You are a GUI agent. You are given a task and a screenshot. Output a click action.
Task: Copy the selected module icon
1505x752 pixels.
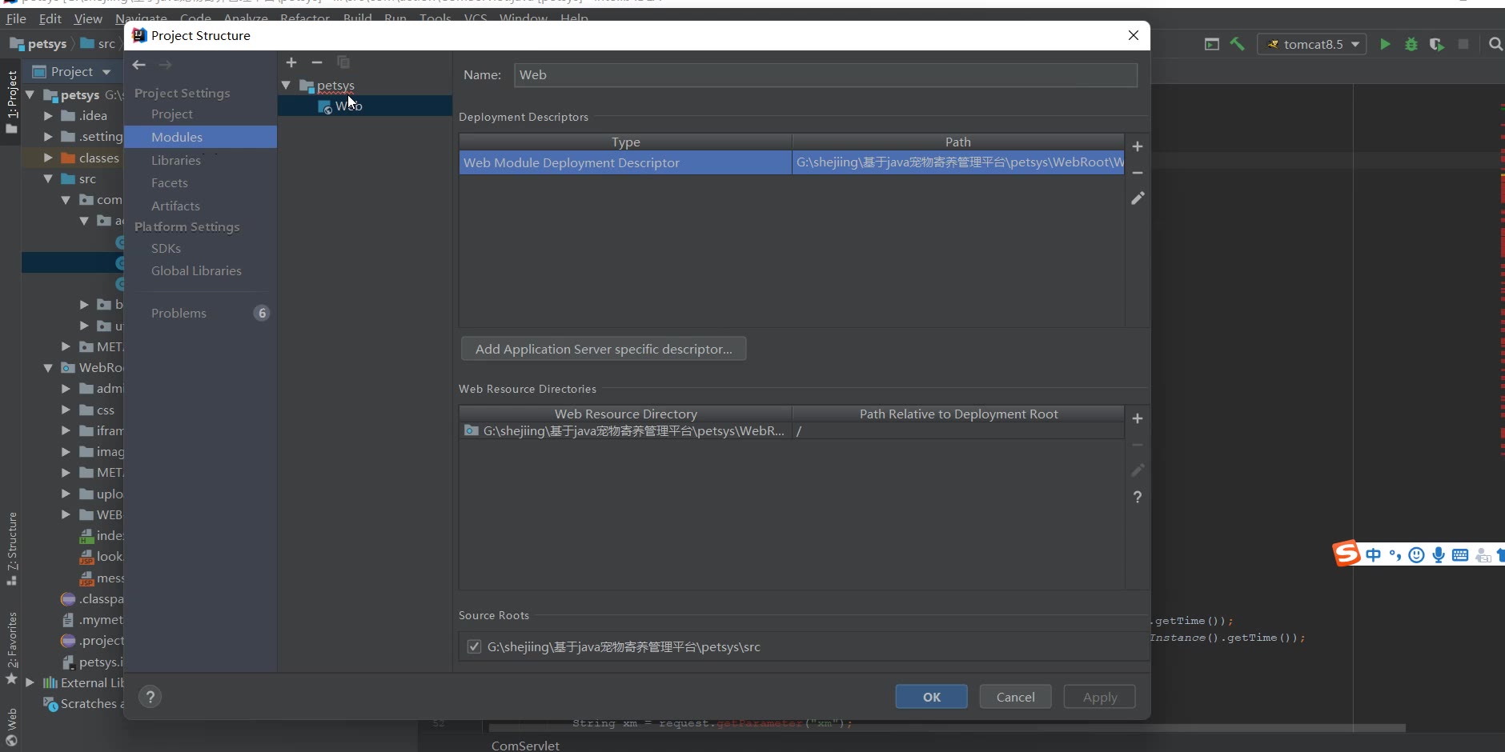(343, 62)
